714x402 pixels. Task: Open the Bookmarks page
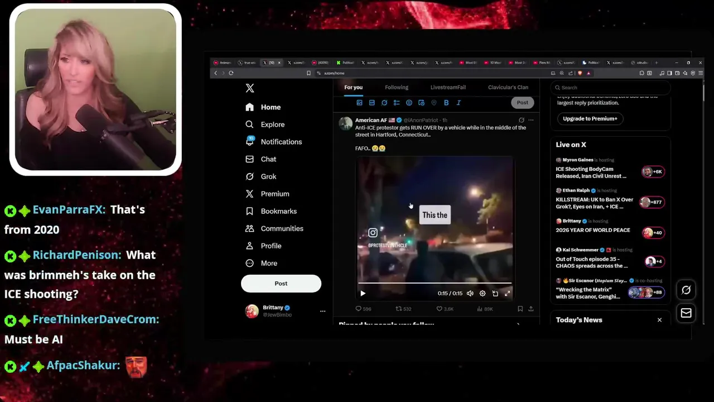[271, 211]
